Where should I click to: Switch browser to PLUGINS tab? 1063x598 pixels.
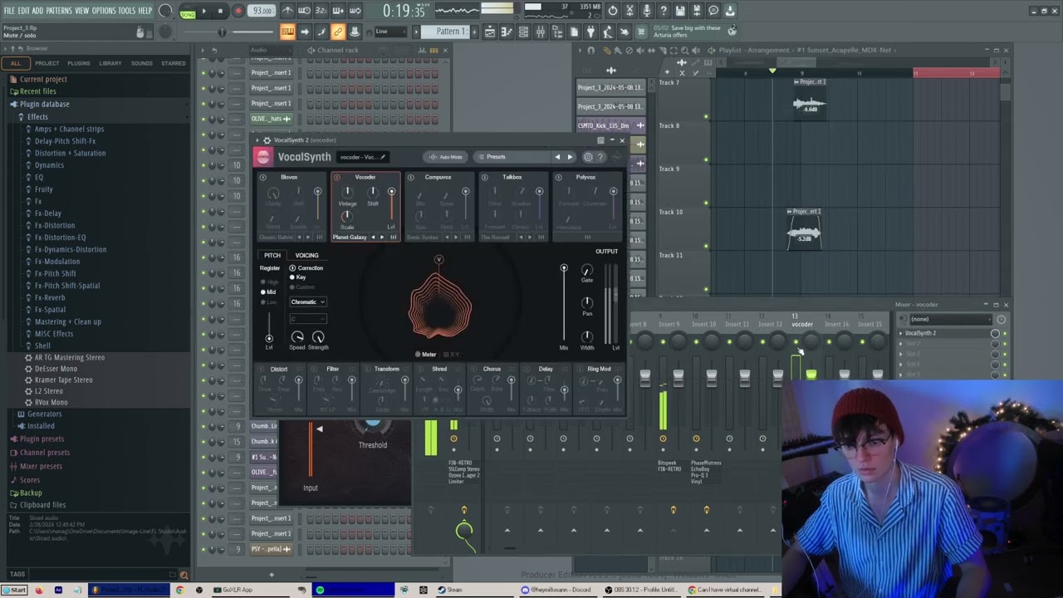[79, 63]
